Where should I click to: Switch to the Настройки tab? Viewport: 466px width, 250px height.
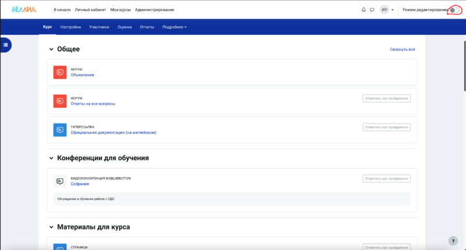(x=70, y=27)
